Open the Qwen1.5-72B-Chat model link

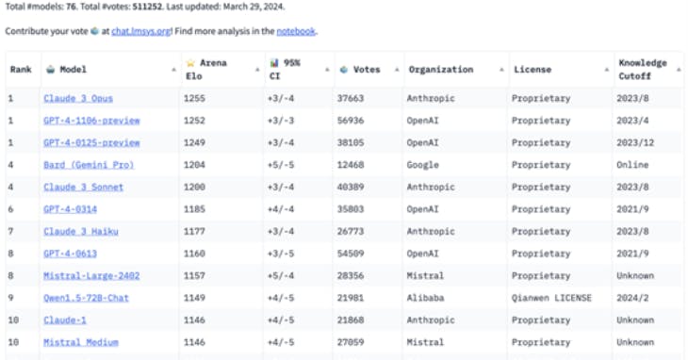click(x=86, y=298)
